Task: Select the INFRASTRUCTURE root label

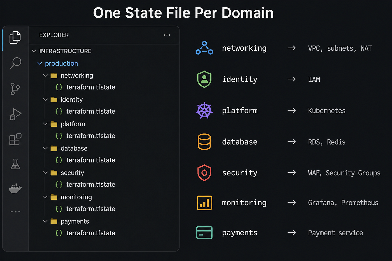Action: click(x=65, y=51)
